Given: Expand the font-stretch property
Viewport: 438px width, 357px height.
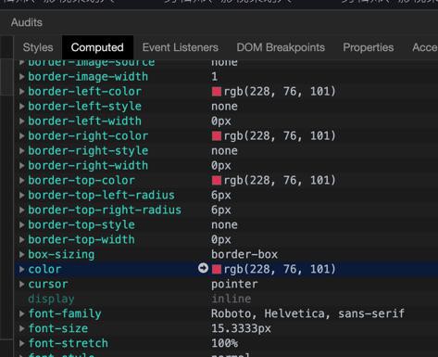Looking at the screenshot, I should click(x=21, y=343).
